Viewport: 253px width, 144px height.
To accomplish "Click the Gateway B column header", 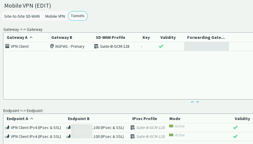I will click(62, 37).
